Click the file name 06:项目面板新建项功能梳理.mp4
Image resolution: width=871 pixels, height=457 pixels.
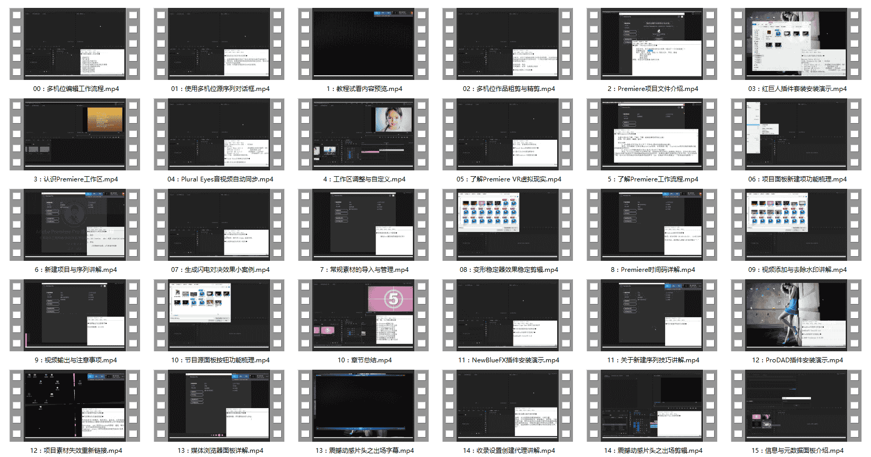[x=797, y=179]
